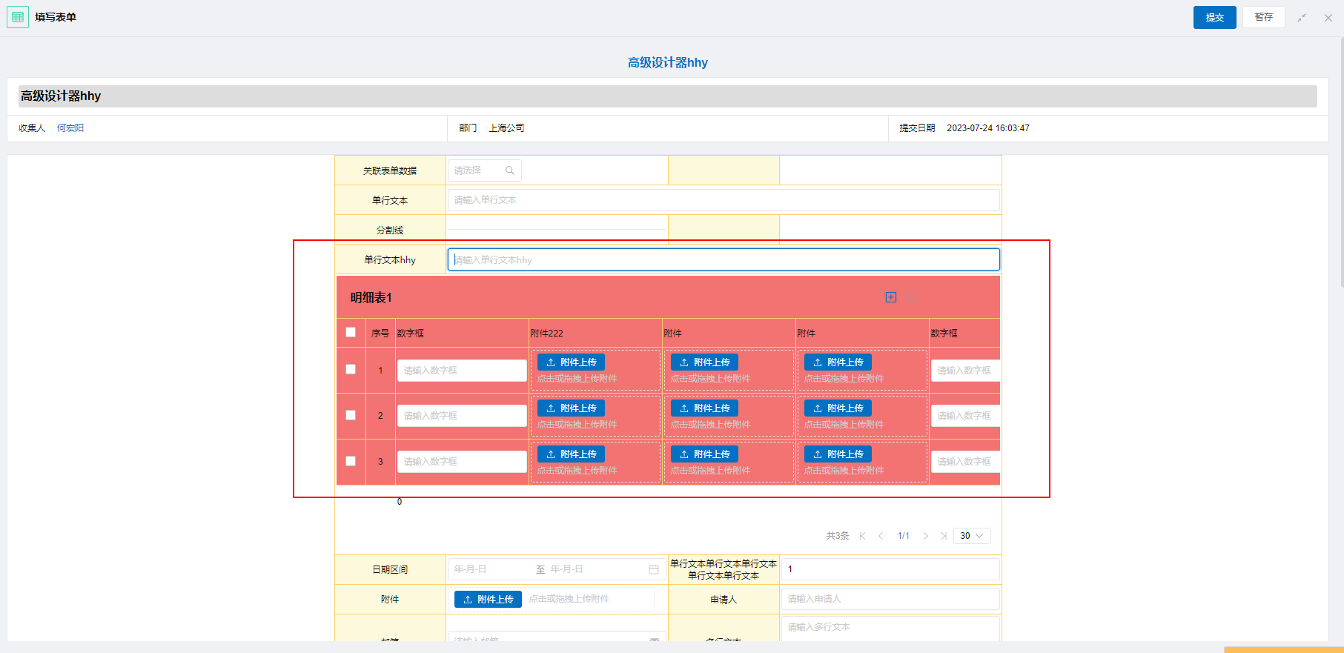Check the checkbox for row 1
This screenshot has width=1344, height=653.
coord(351,369)
